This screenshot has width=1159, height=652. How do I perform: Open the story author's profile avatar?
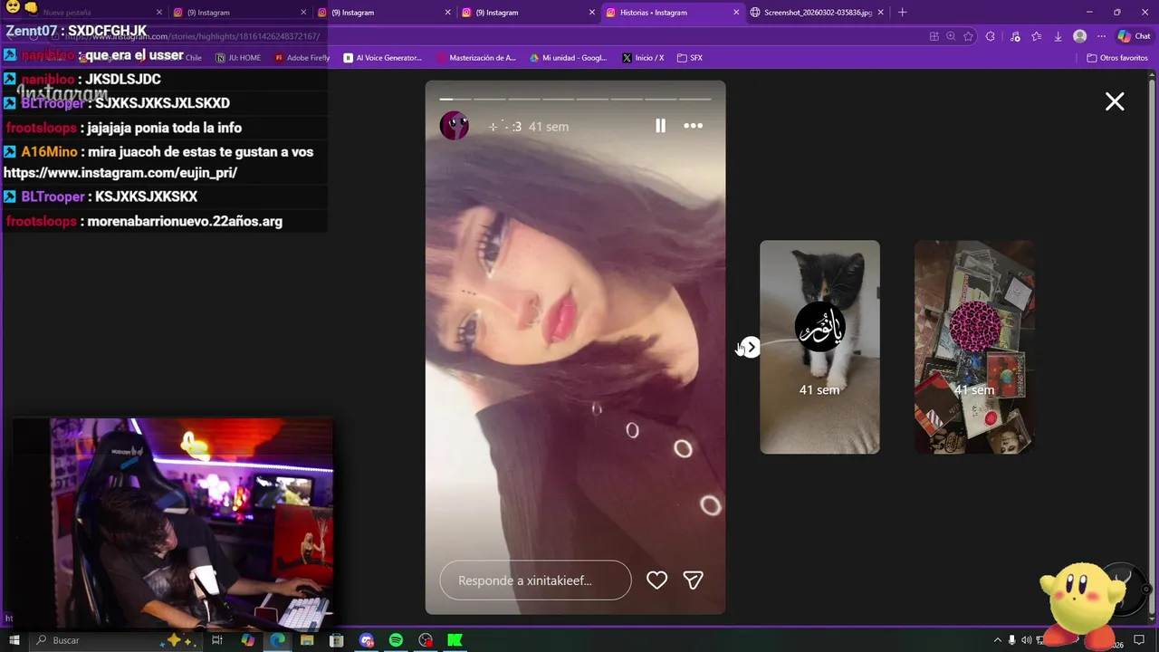click(x=455, y=126)
